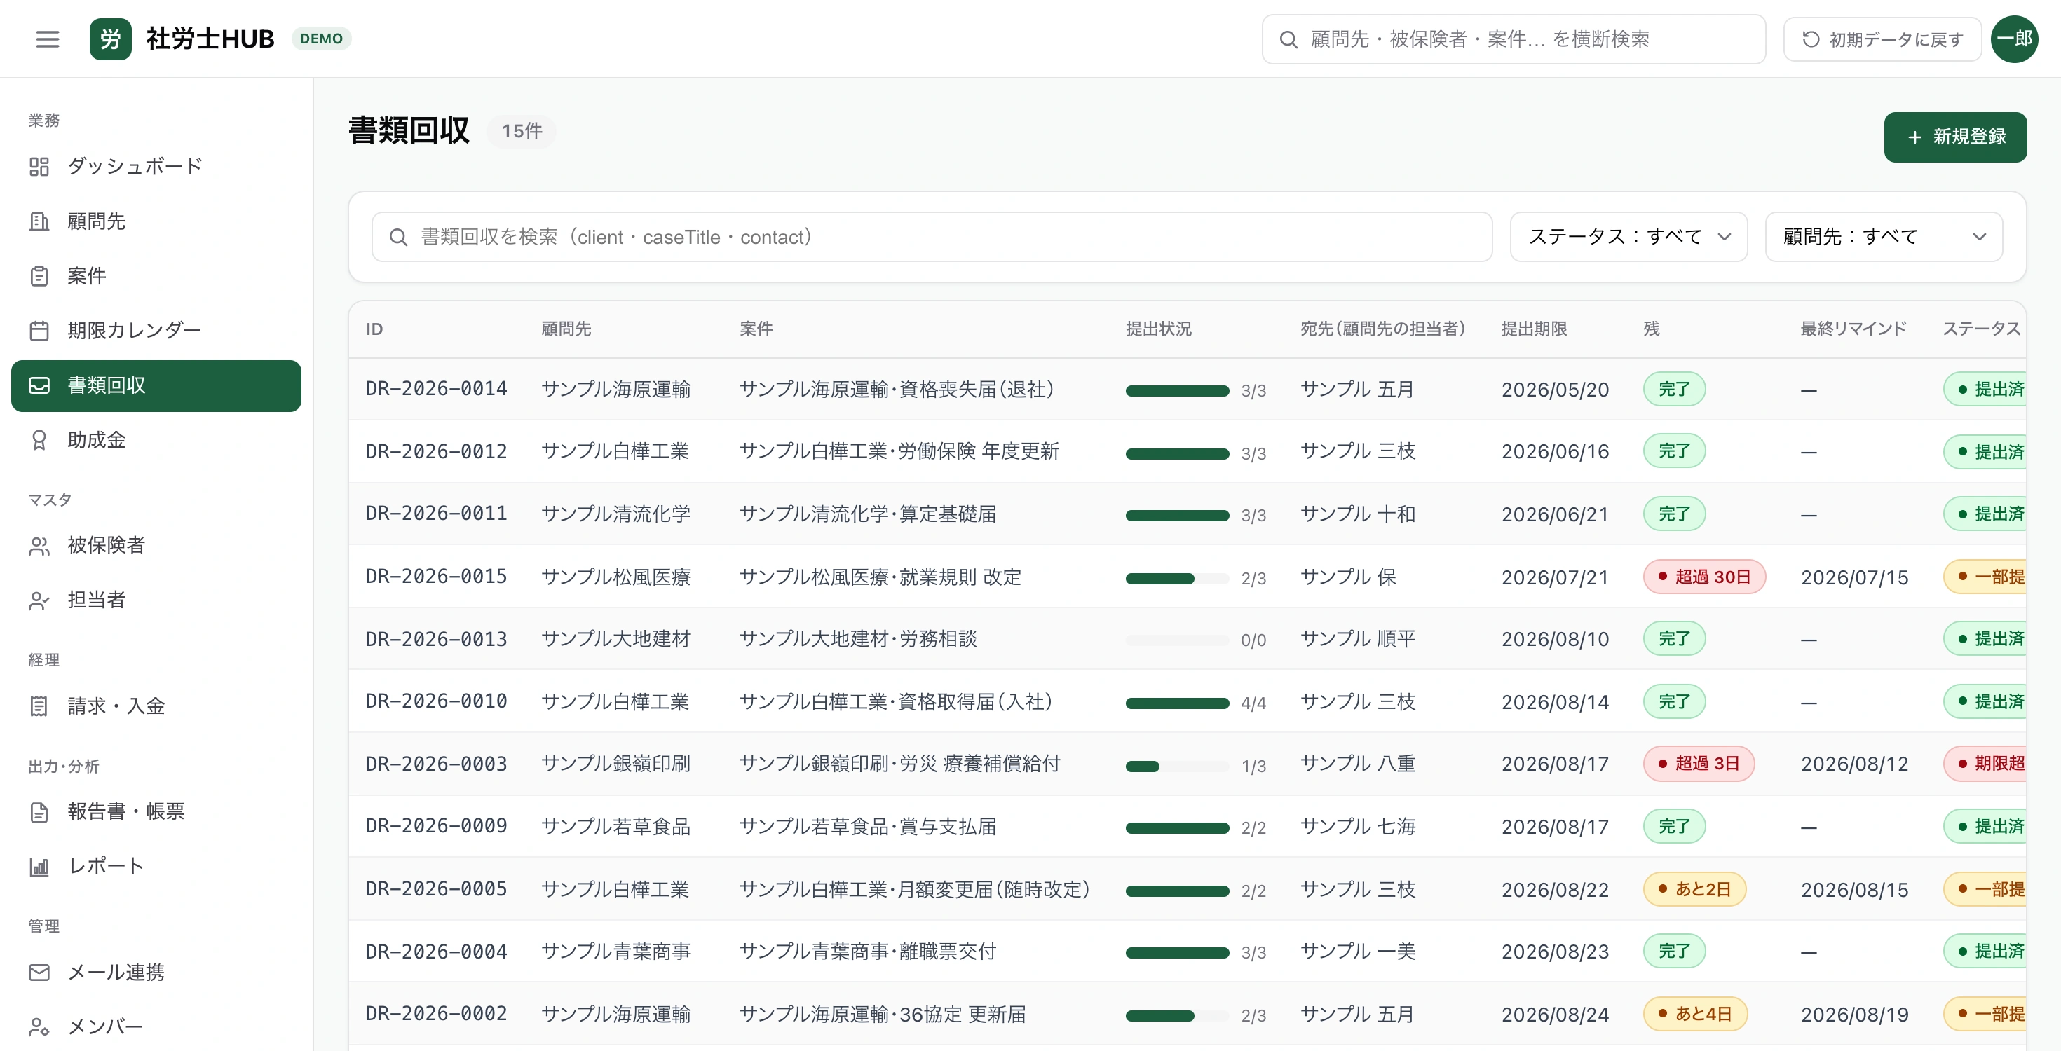This screenshot has width=2061, height=1051.
Task: Focus the 書類回収を検索 input field
Action: point(931,237)
